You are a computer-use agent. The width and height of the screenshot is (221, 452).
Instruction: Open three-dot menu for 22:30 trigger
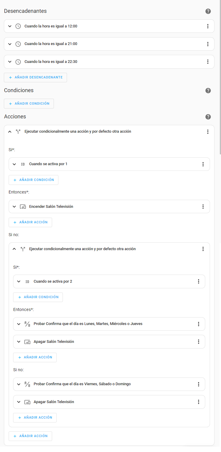pyautogui.click(x=208, y=62)
